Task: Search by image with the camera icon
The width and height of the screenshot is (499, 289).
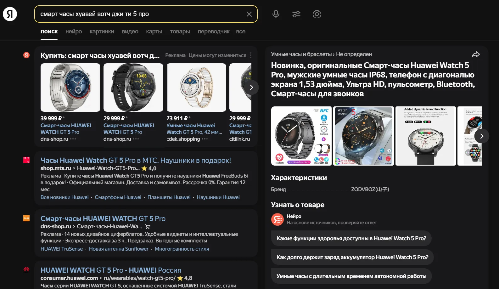Action: [x=317, y=14]
